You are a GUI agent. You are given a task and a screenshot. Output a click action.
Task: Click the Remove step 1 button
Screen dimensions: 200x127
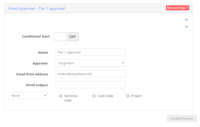tap(177, 8)
